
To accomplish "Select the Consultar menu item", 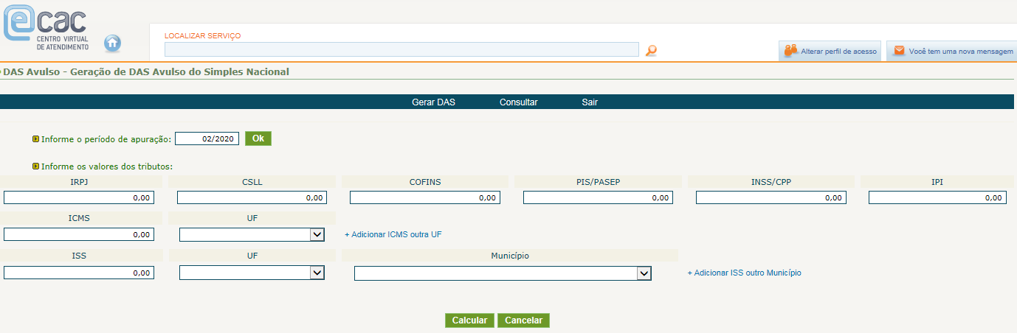I will click(x=518, y=102).
